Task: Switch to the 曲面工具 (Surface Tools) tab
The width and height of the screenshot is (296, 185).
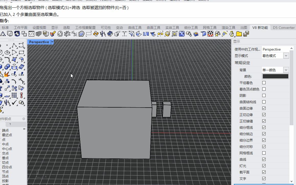Action: pyautogui.click(x=154, y=27)
